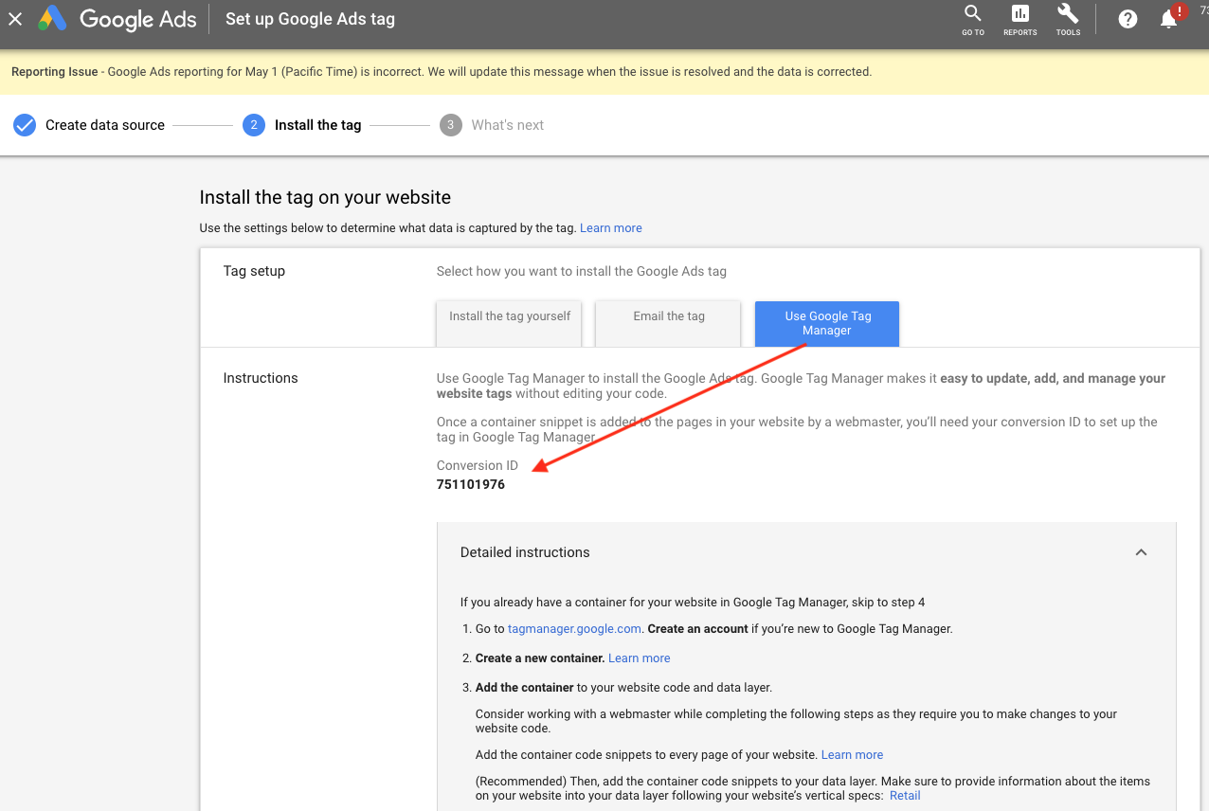Open the Reports icon
This screenshot has height=811, width=1209.
[1020, 19]
